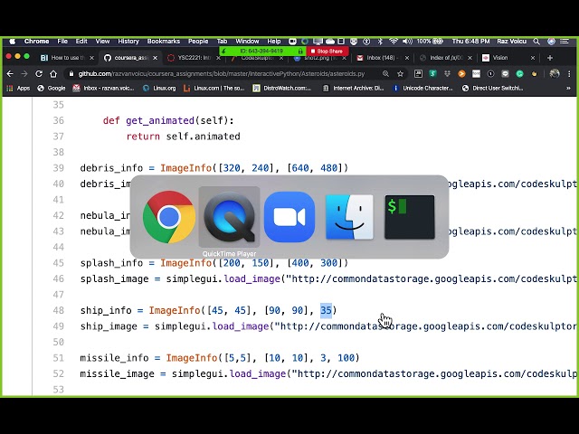This screenshot has width=579, height=434.
Task: Show the hidden bookmarks overflow chevron
Action: click(568, 89)
